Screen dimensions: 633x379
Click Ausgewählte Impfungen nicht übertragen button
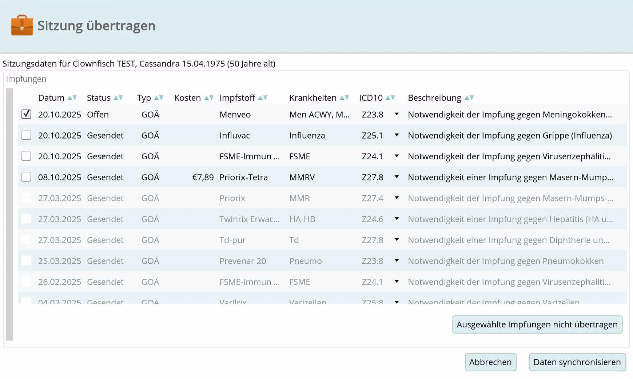[x=537, y=324]
